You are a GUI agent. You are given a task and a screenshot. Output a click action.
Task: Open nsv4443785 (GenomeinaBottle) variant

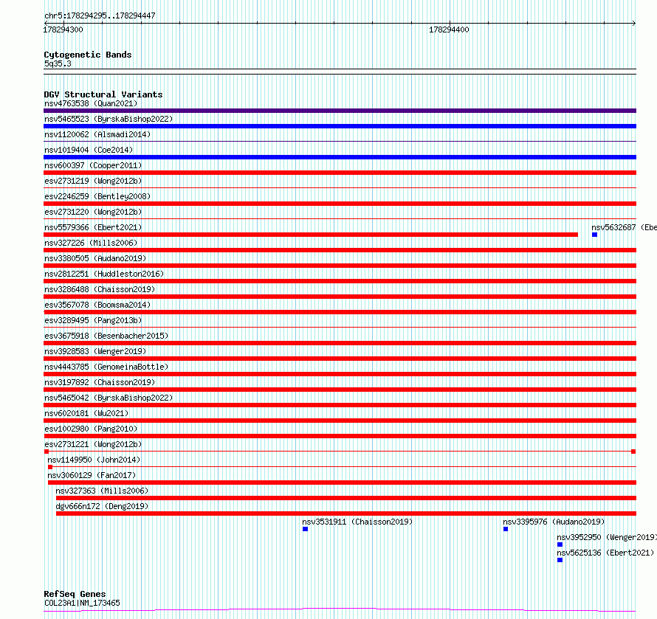pos(106,367)
